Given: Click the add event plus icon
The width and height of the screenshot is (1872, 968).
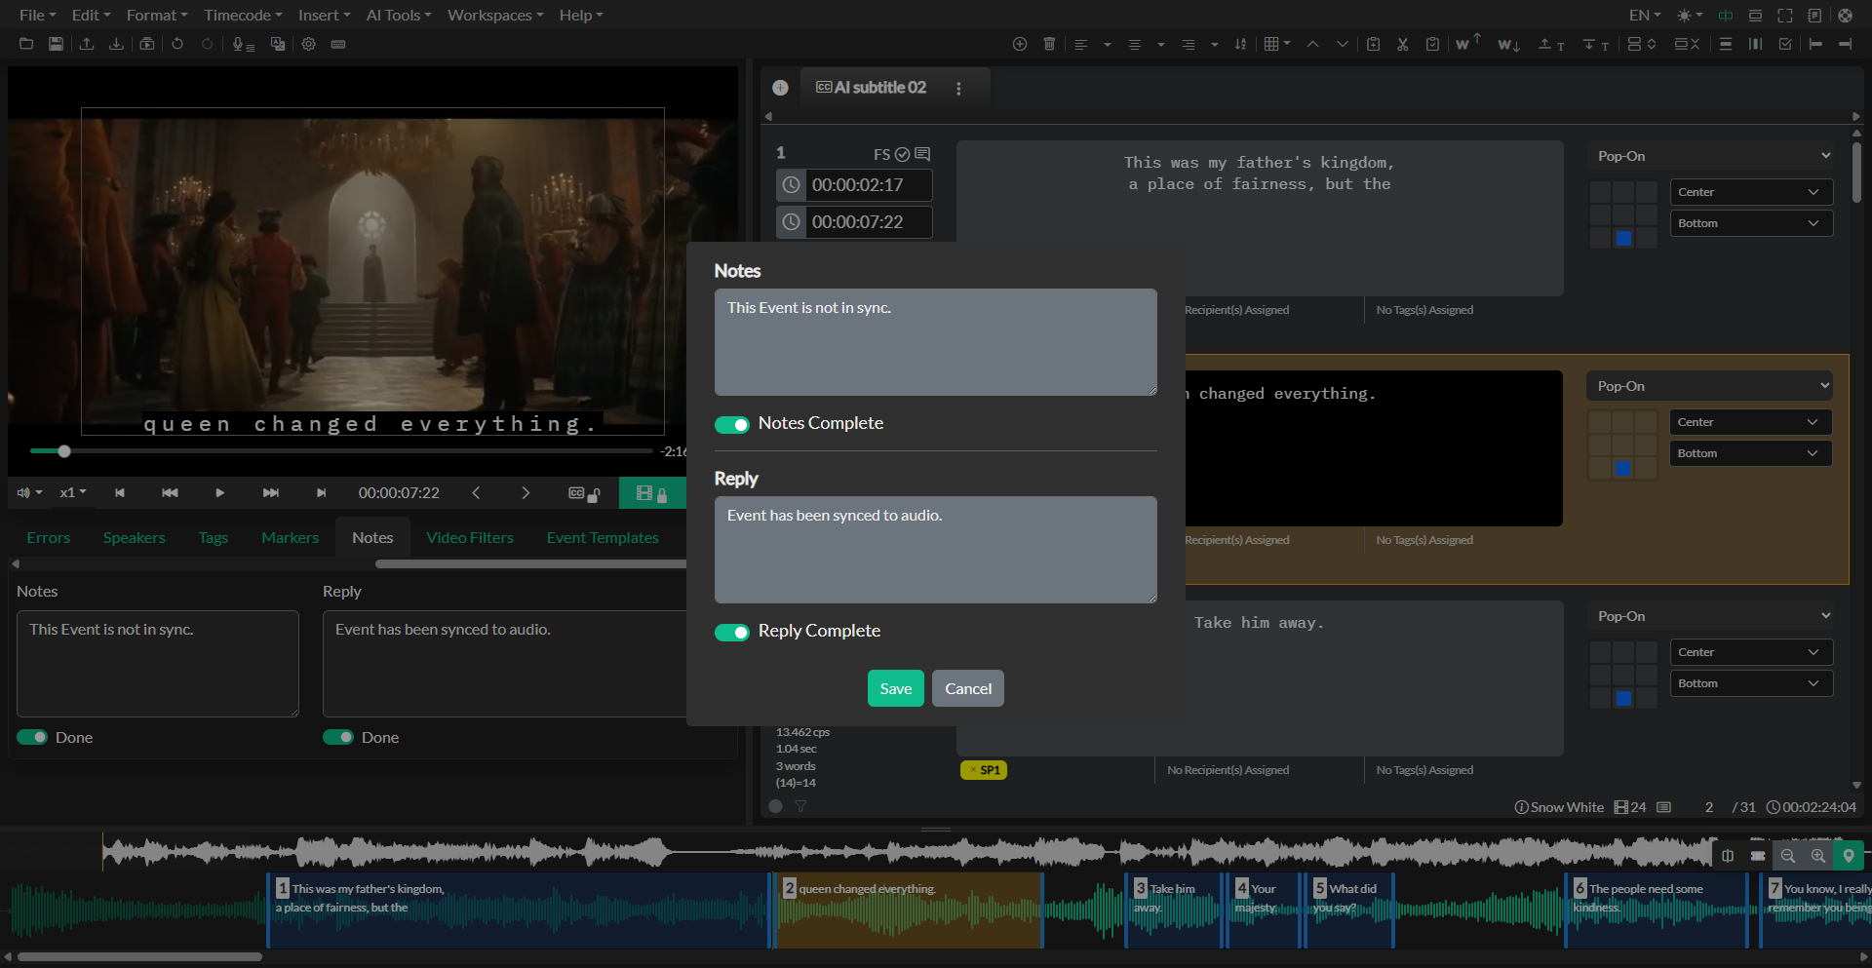Looking at the screenshot, I should (x=1020, y=44).
